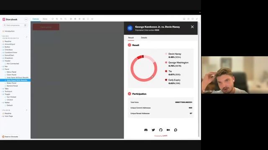
Task: Collapse the Wallet component
Action: tap(7, 102)
